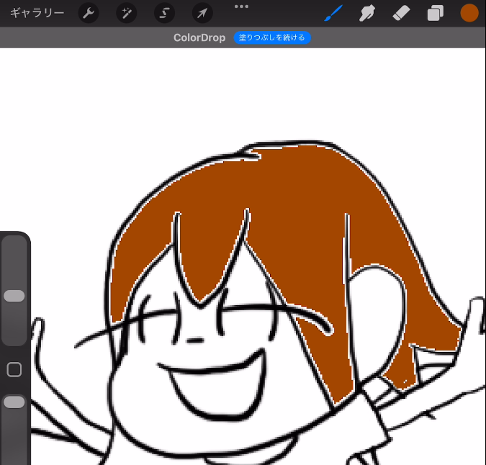
Task: Activate the Selection S-shaped tool
Action: click(164, 13)
